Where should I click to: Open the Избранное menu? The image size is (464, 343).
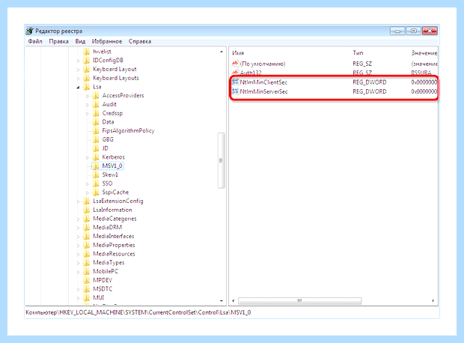coord(107,41)
